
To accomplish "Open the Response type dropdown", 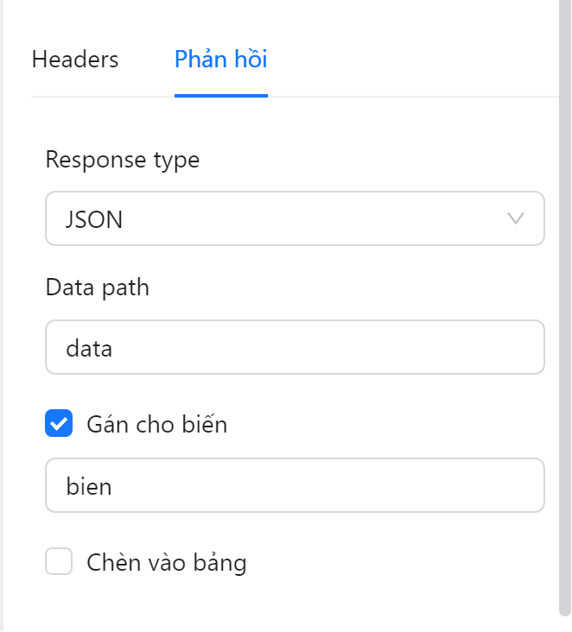I will tap(294, 218).
